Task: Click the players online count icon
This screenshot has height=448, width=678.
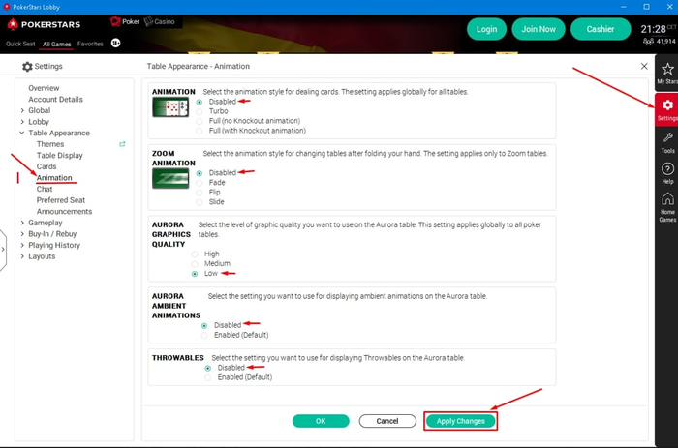Action: click(x=648, y=42)
